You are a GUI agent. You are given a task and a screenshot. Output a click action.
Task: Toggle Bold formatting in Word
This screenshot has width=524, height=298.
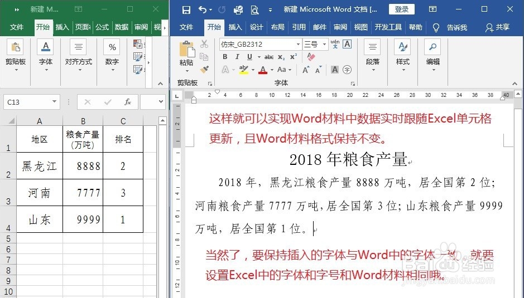[225, 57]
